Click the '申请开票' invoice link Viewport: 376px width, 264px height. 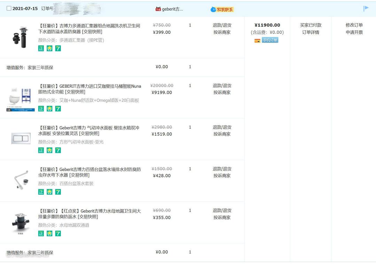point(354,32)
